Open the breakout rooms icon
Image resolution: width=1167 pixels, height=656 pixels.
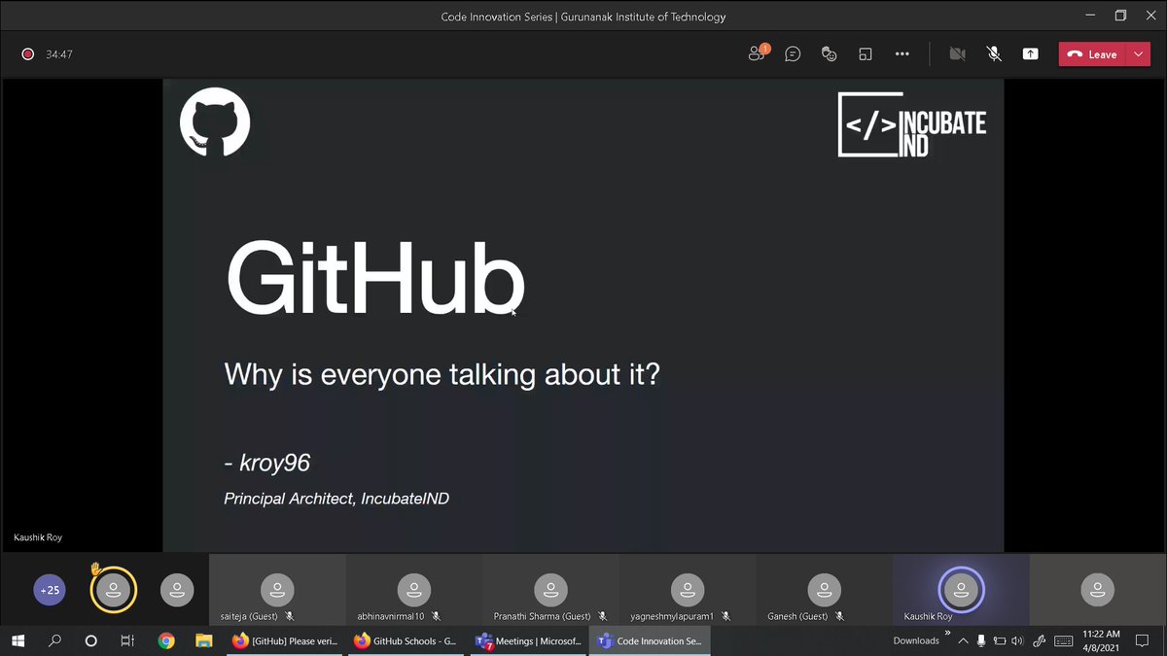pyautogui.click(x=865, y=54)
